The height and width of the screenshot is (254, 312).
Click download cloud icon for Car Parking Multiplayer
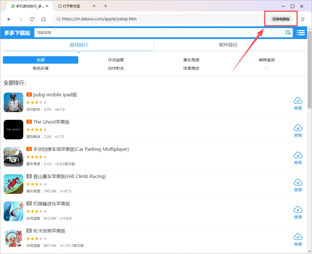click(x=298, y=155)
